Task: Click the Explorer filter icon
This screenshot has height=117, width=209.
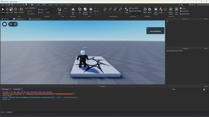Action: click(x=167, y=21)
